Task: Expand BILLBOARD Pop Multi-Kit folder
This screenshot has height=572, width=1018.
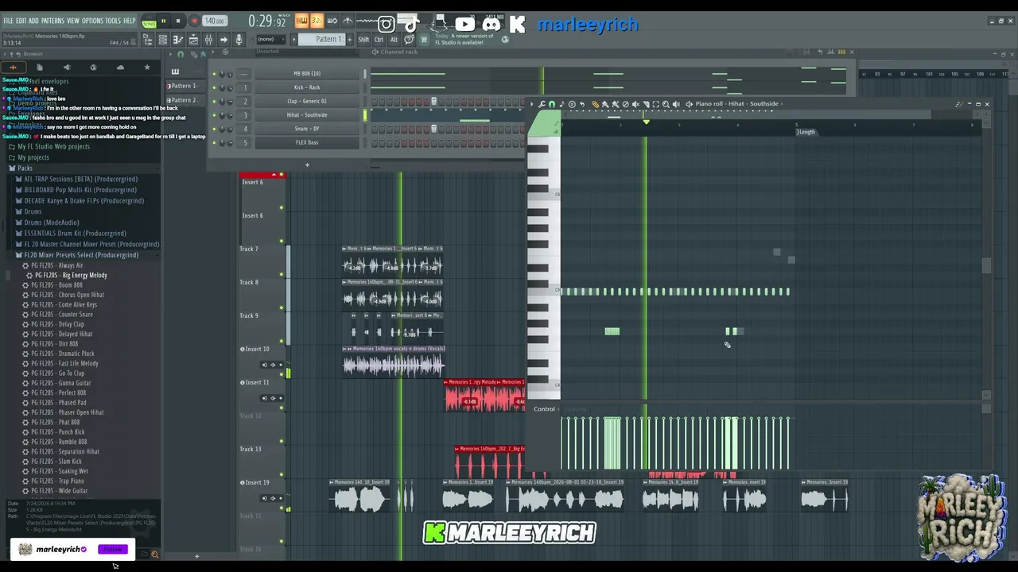Action: [x=78, y=191]
